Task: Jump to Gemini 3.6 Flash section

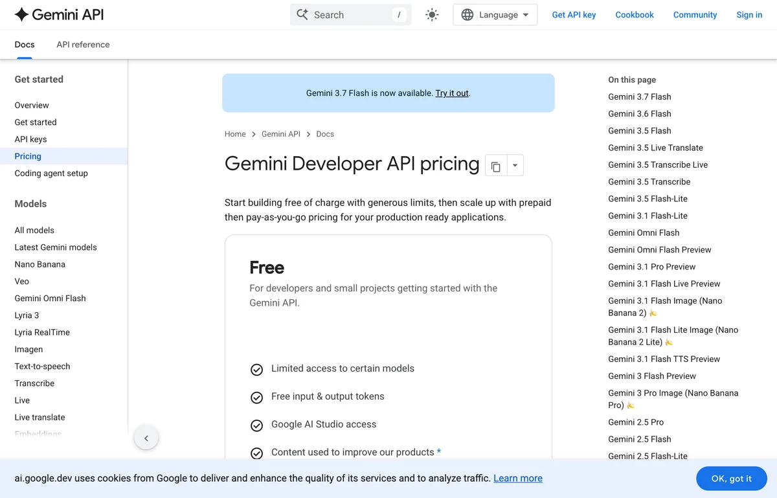Action: [640, 113]
